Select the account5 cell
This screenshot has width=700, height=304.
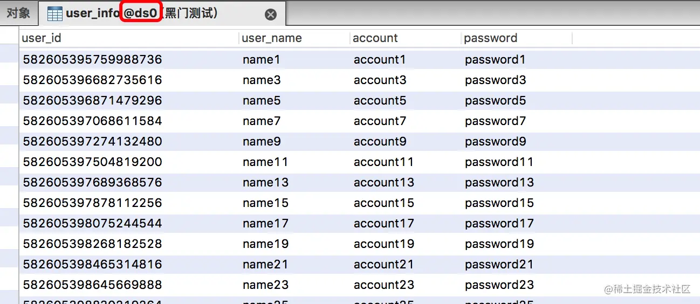click(380, 101)
